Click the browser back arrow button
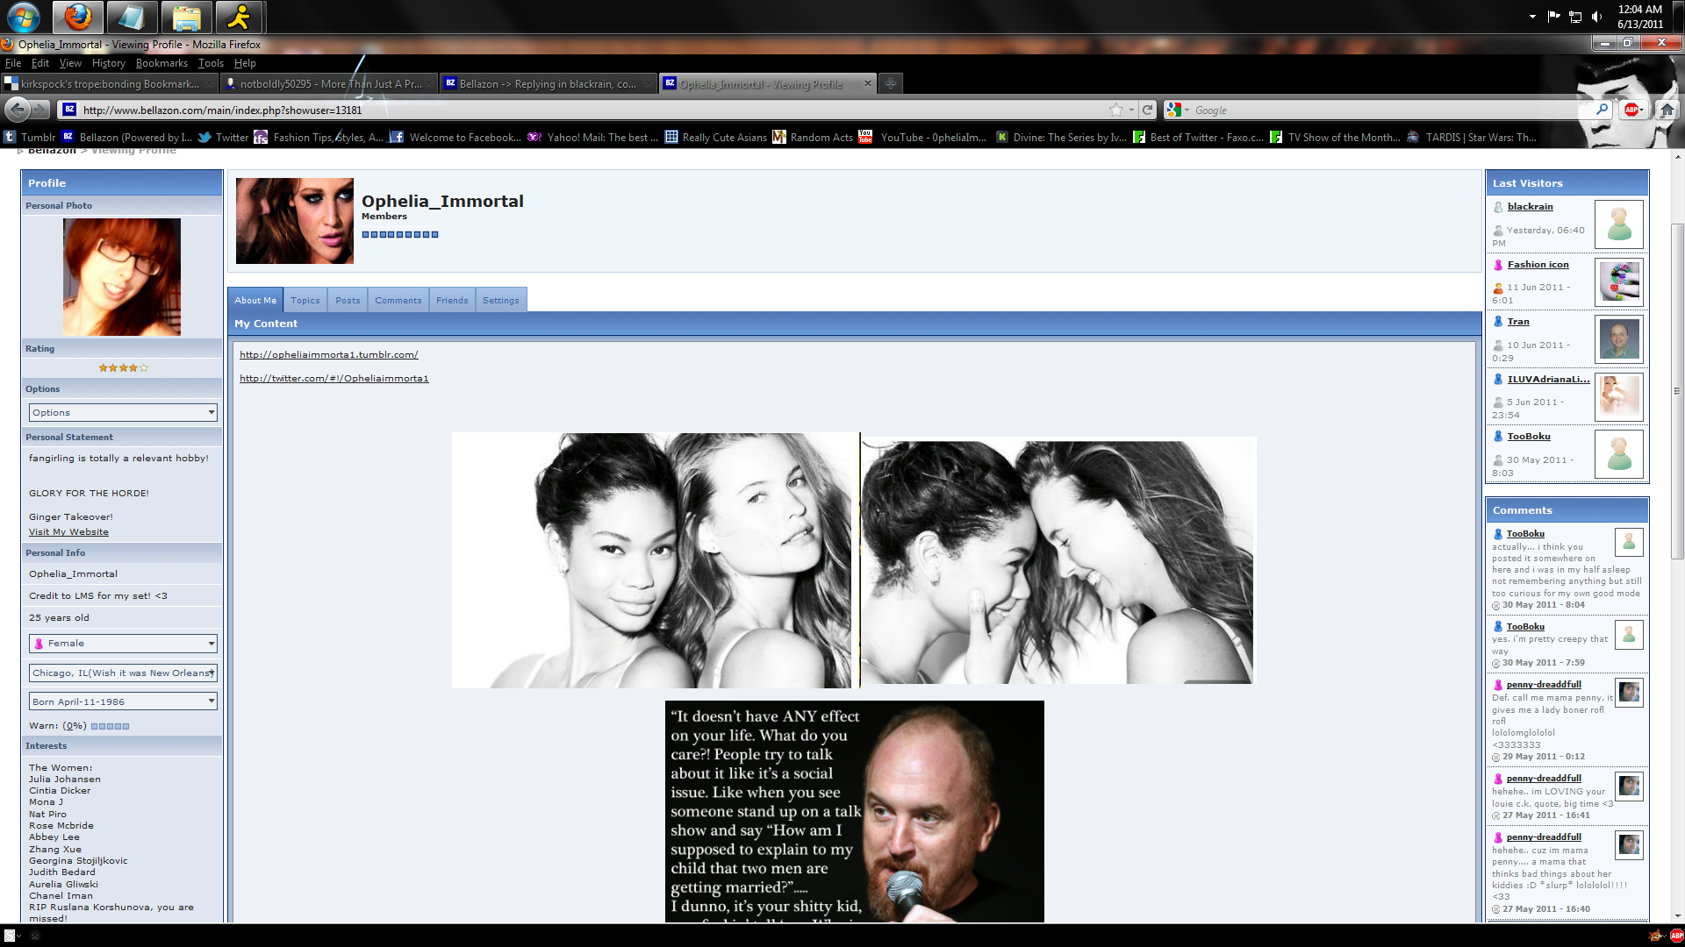1685x947 pixels. tap(17, 110)
